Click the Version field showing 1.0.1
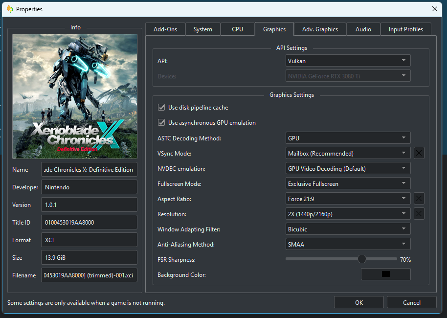This screenshot has height=318, width=447. tap(89, 204)
